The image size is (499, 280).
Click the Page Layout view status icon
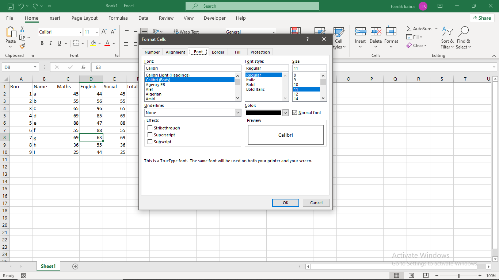tap(411, 276)
